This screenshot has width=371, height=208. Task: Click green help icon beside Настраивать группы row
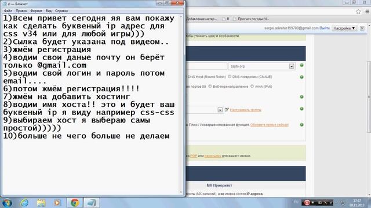coord(301,109)
